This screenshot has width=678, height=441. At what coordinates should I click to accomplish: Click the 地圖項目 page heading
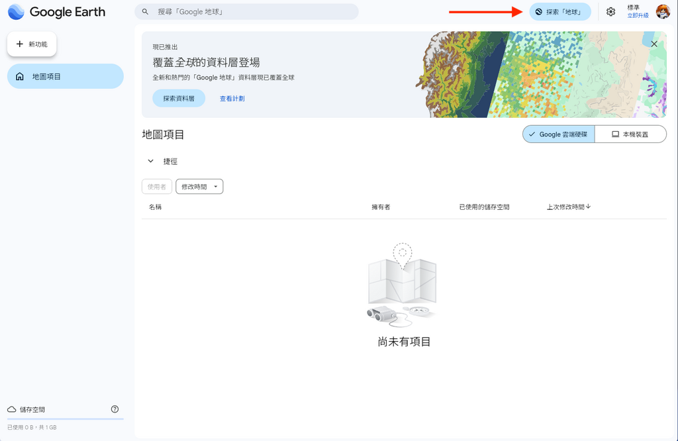163,134
